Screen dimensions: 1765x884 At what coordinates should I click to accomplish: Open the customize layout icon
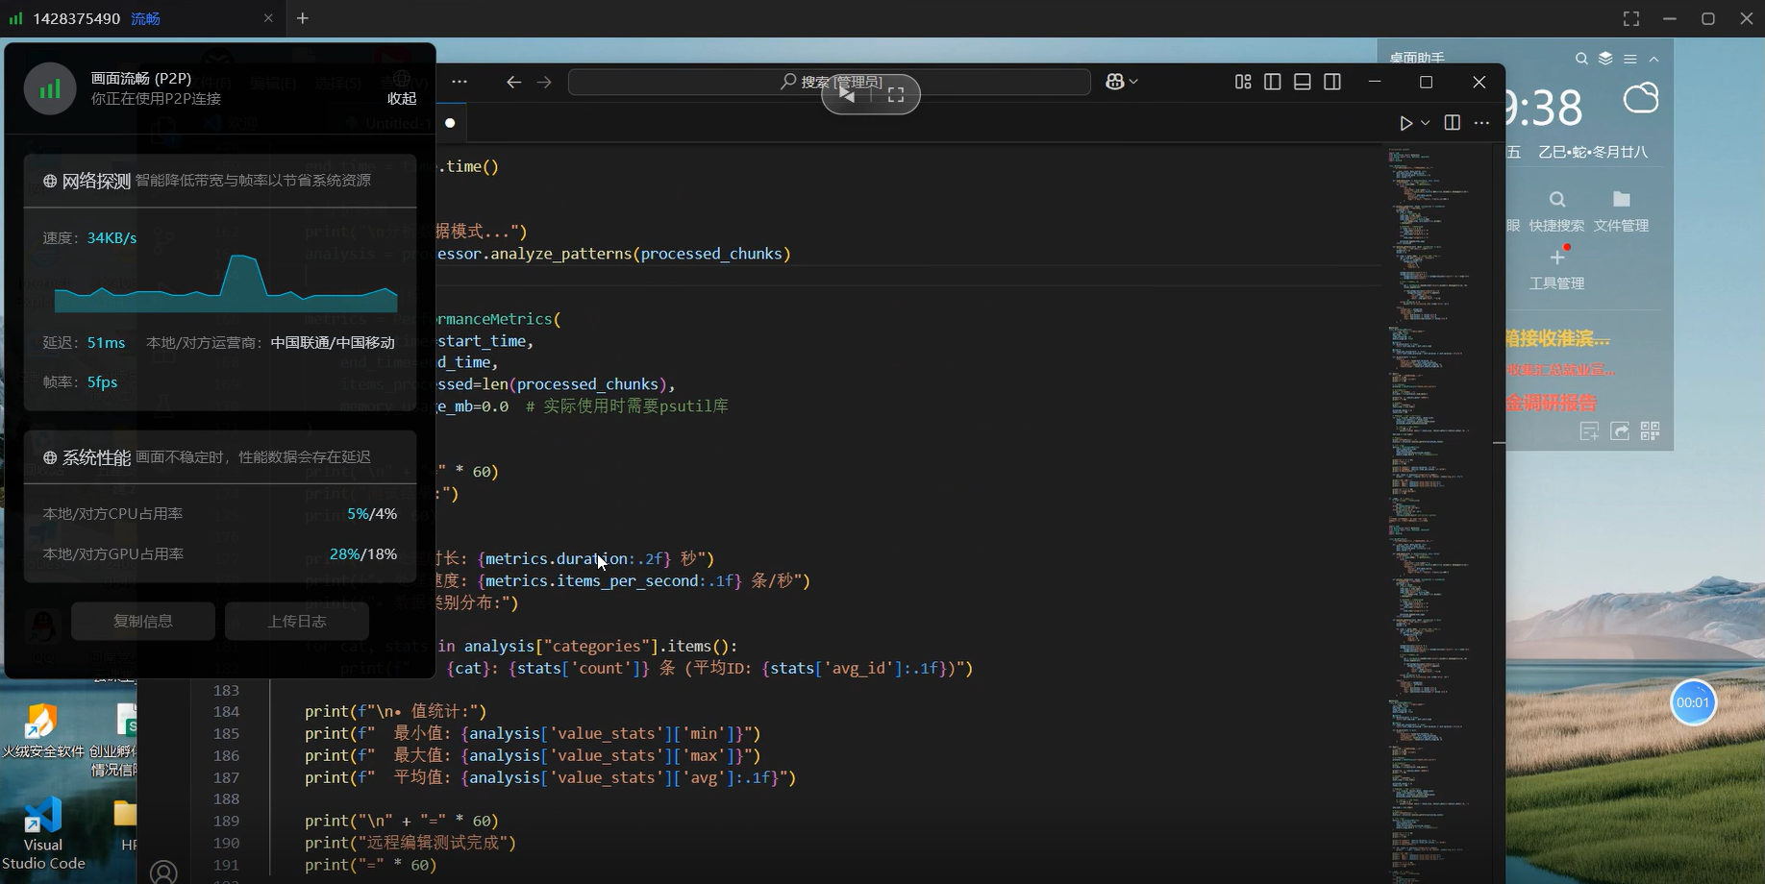click(1243, 82)
